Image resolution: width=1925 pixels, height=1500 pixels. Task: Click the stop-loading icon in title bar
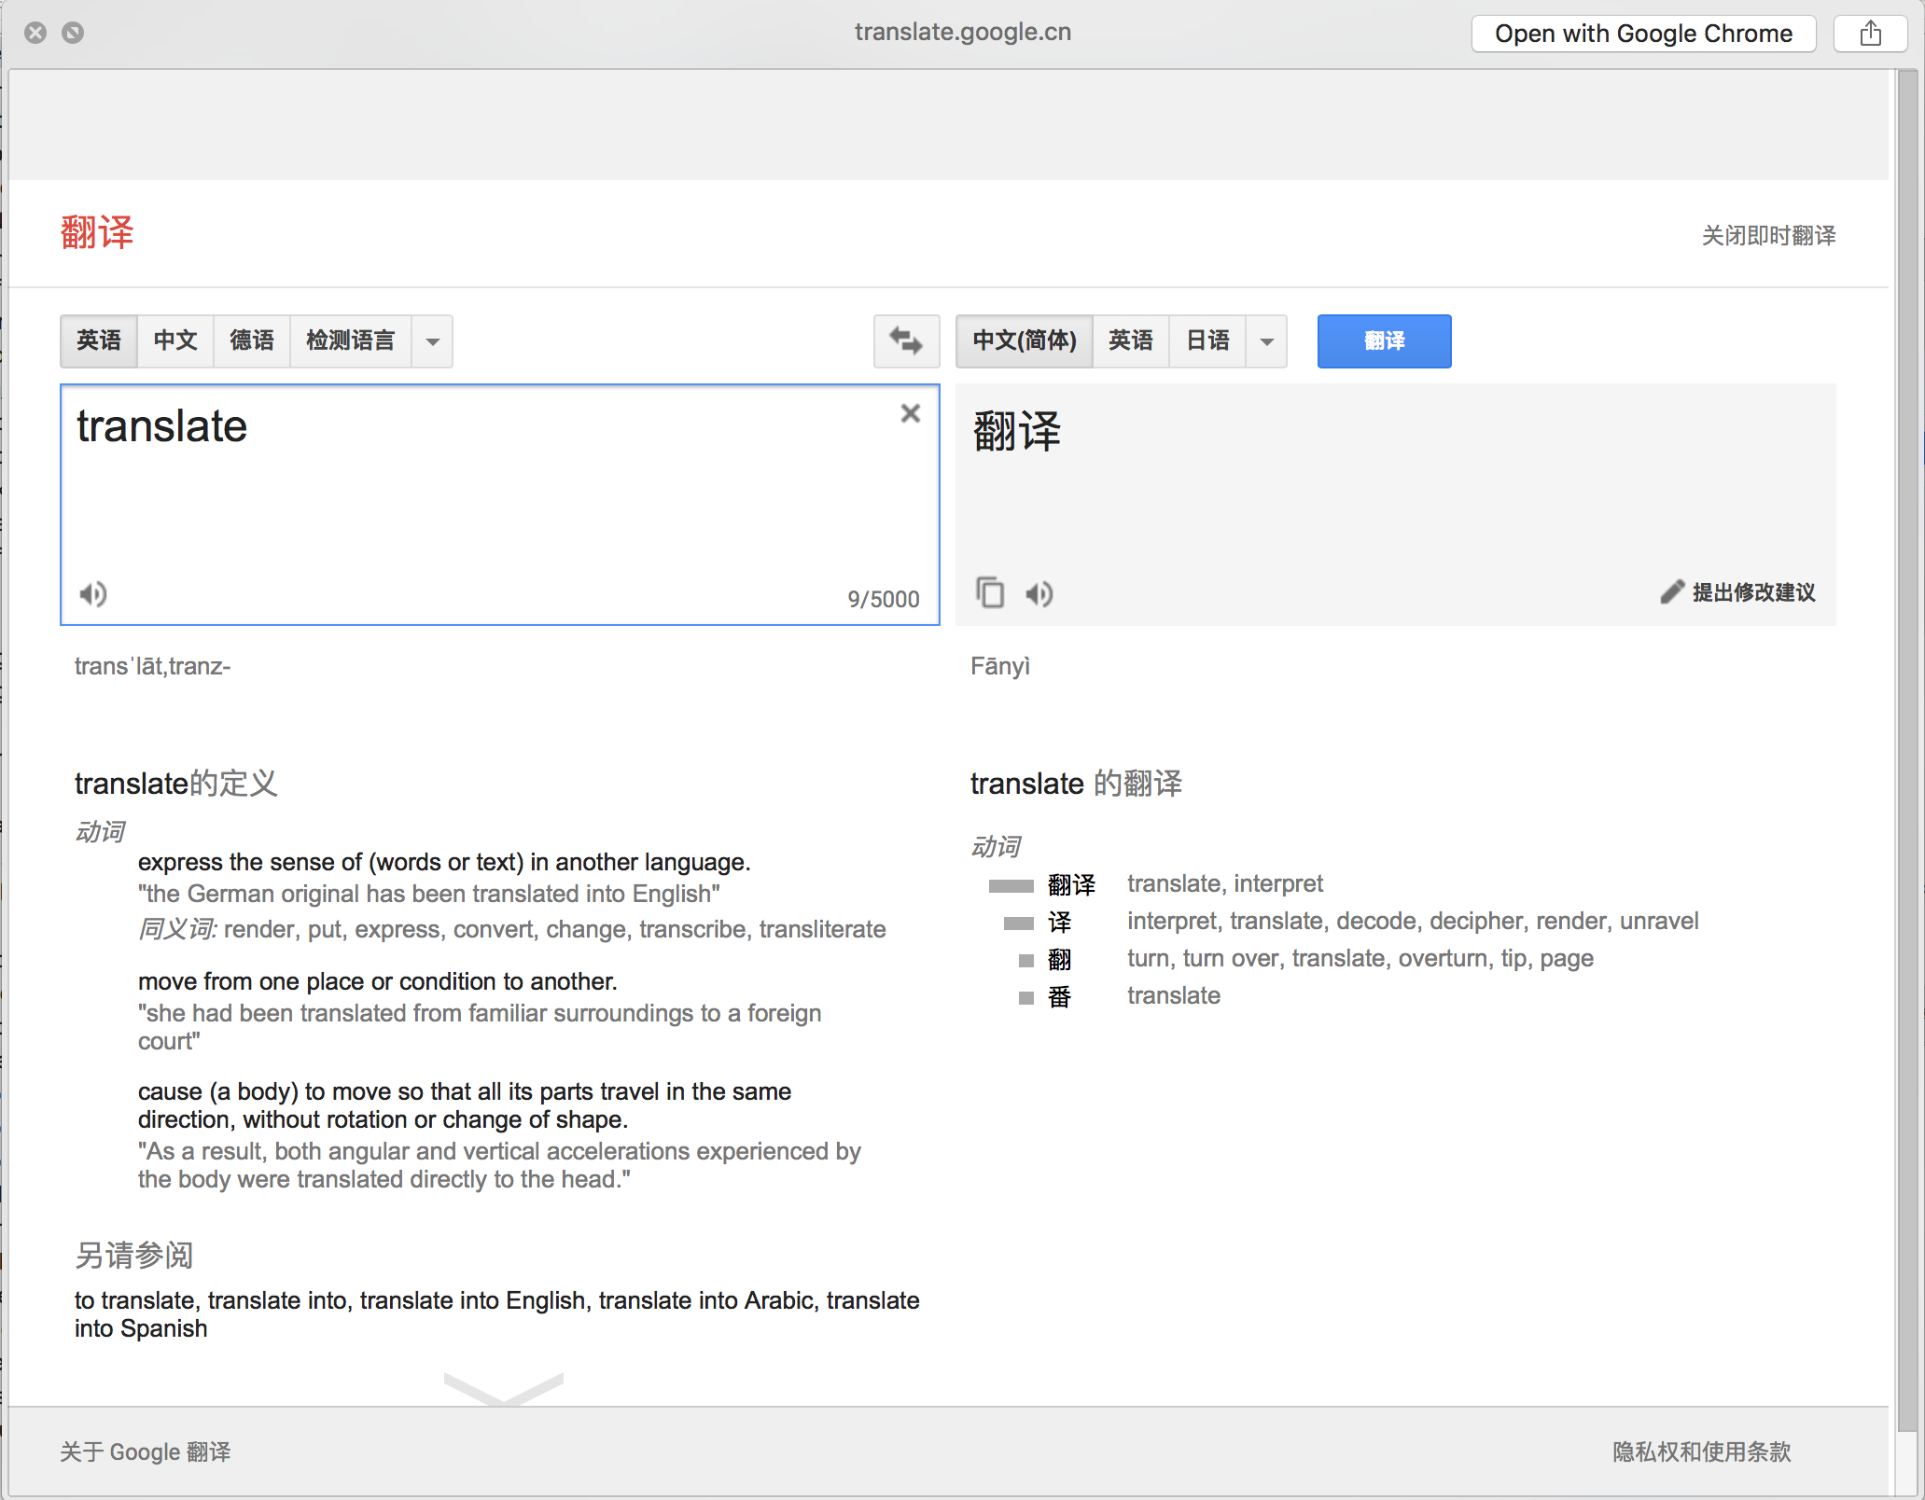click(73, 34)
